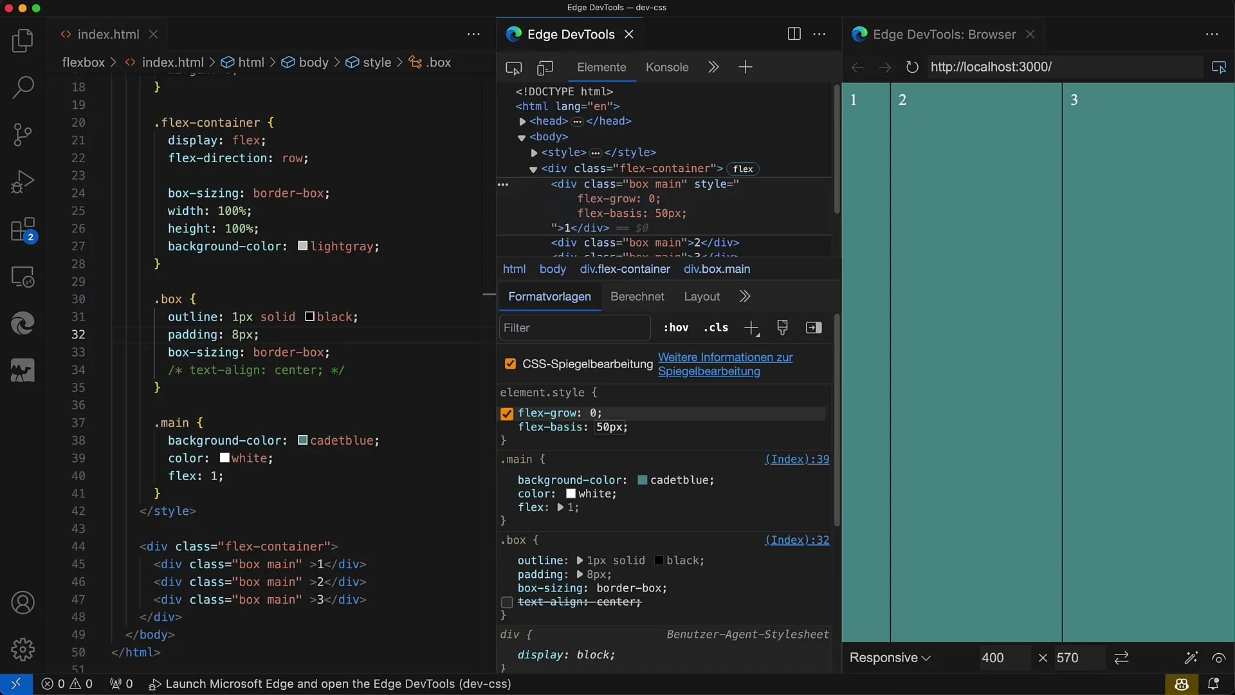Open the Search view in activity bar
The height and width of the screenshot is (695, 1235).
[x=23, y=88]
